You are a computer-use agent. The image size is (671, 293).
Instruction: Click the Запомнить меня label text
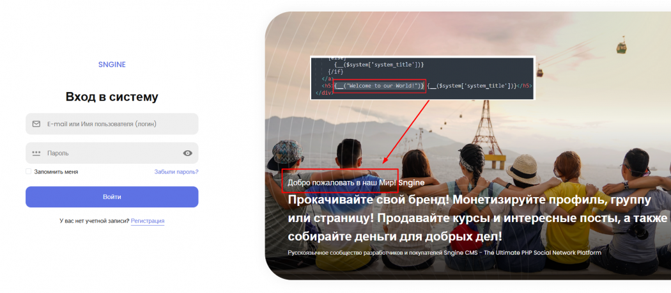point(56,172)
